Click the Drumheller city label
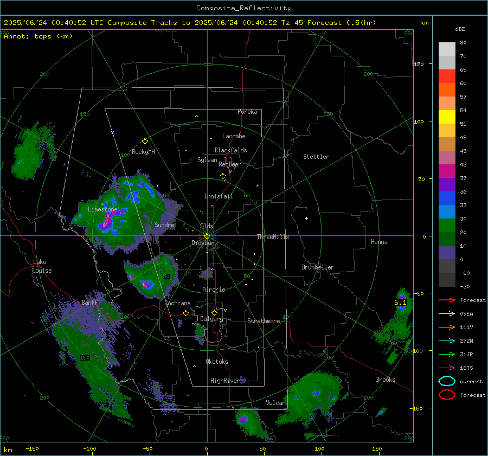Viewport: 488px width, 456px height. pyautogui.click(x=318, y=267)
